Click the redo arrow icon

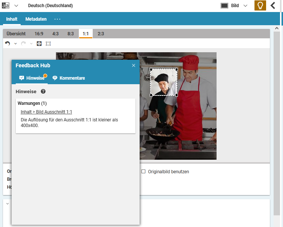tap(24, 44)
